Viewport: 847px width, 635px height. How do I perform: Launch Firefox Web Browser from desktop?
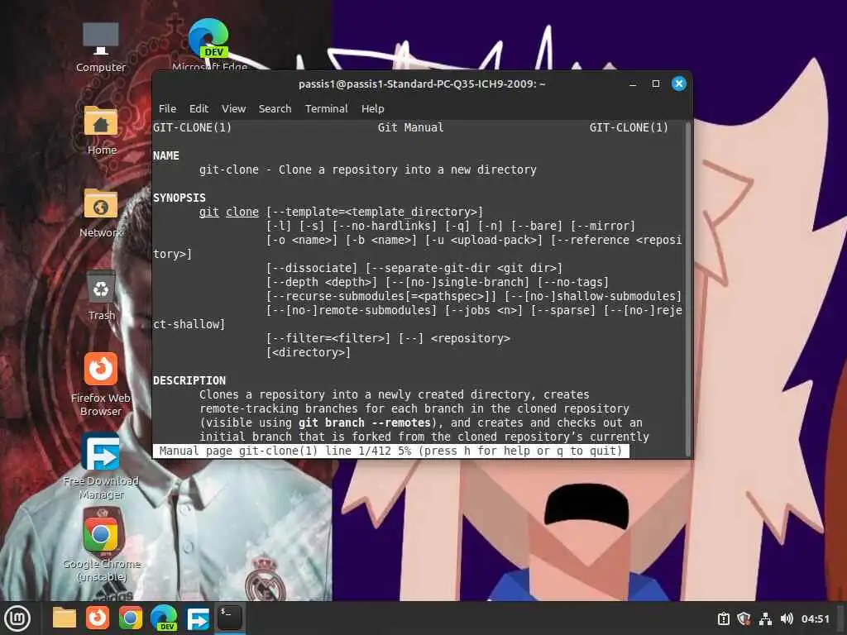[x=100, y=384]
